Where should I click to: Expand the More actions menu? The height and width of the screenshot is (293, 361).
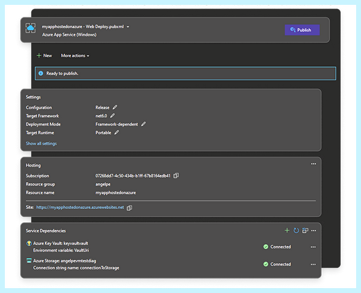(75, 55)
